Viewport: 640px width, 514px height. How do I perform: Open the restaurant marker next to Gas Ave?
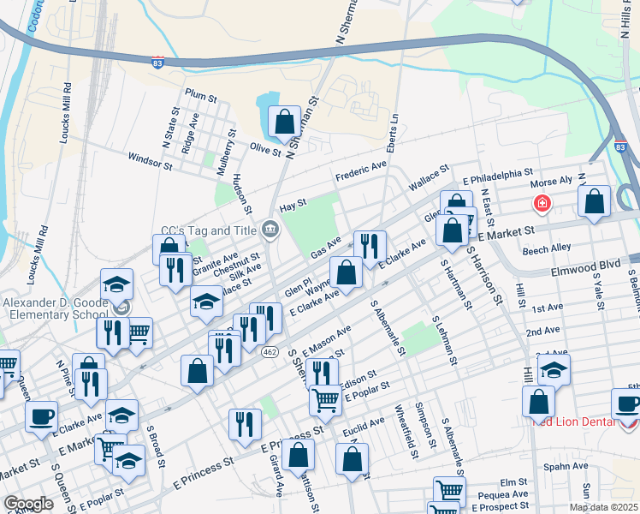(370, 248)
